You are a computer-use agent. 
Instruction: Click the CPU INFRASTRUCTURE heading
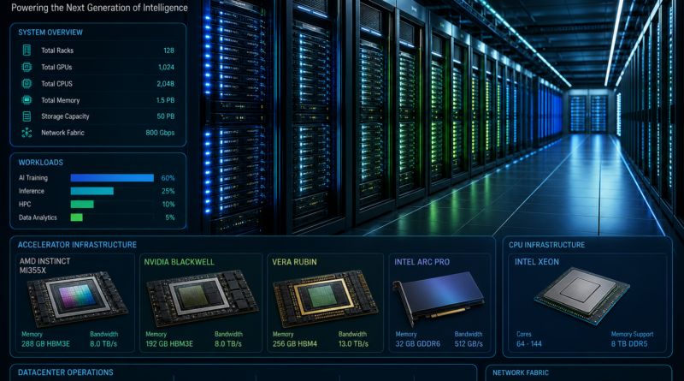tap(546, 245)
